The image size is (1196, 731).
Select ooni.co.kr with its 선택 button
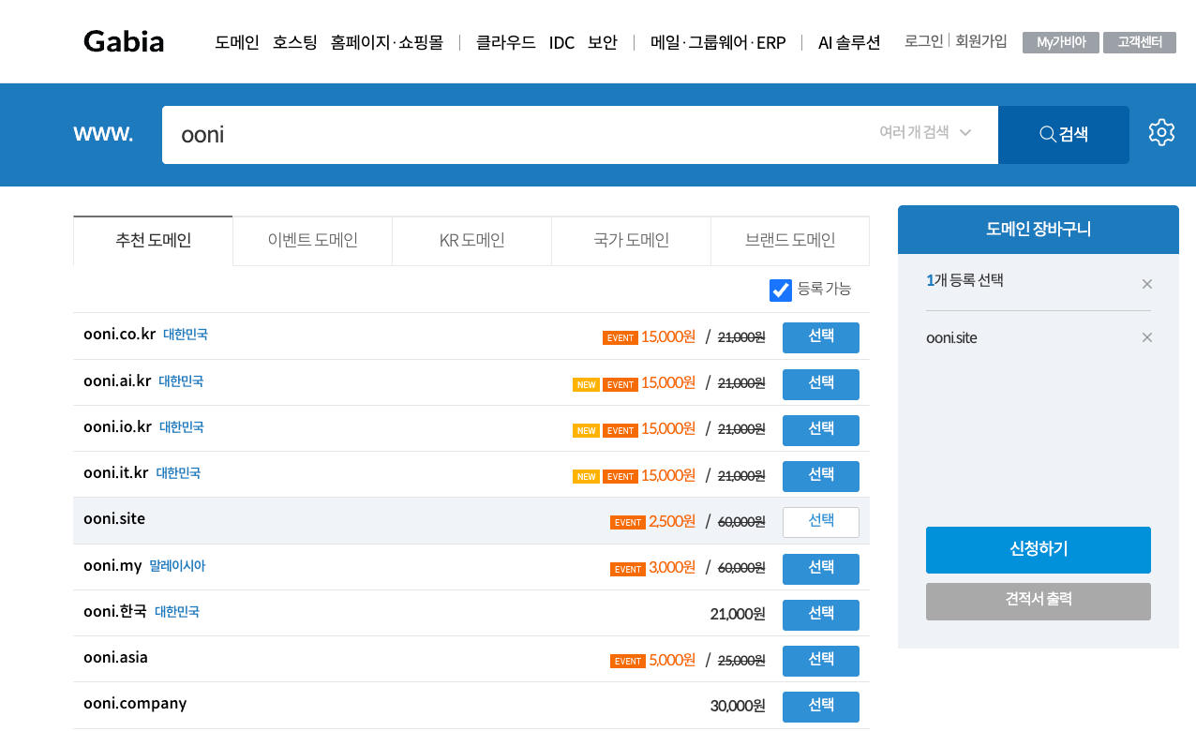click(x=821, y=337)
